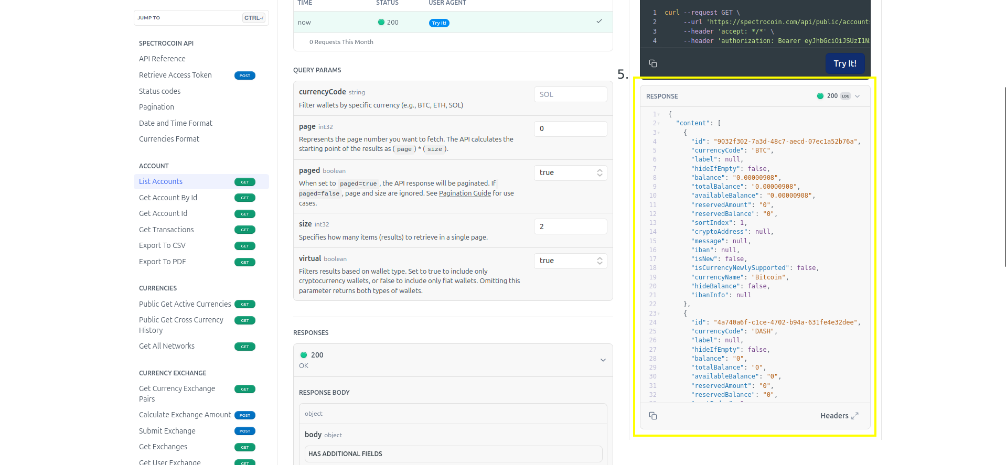1006x465 pixels.
Task: Open Public Get Cross Currency History
Action: pyautogui.click(x=181, y=325)
